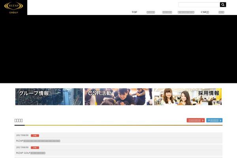Open the CSR navigation menu item
The height and width of the screenshot is (158, 237).
coord(205,12)
